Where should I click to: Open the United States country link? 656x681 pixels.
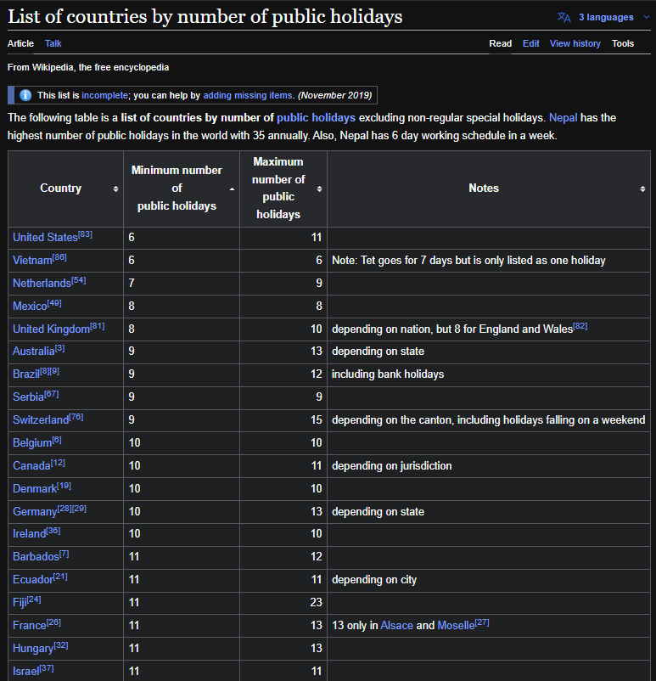[45, 238]
